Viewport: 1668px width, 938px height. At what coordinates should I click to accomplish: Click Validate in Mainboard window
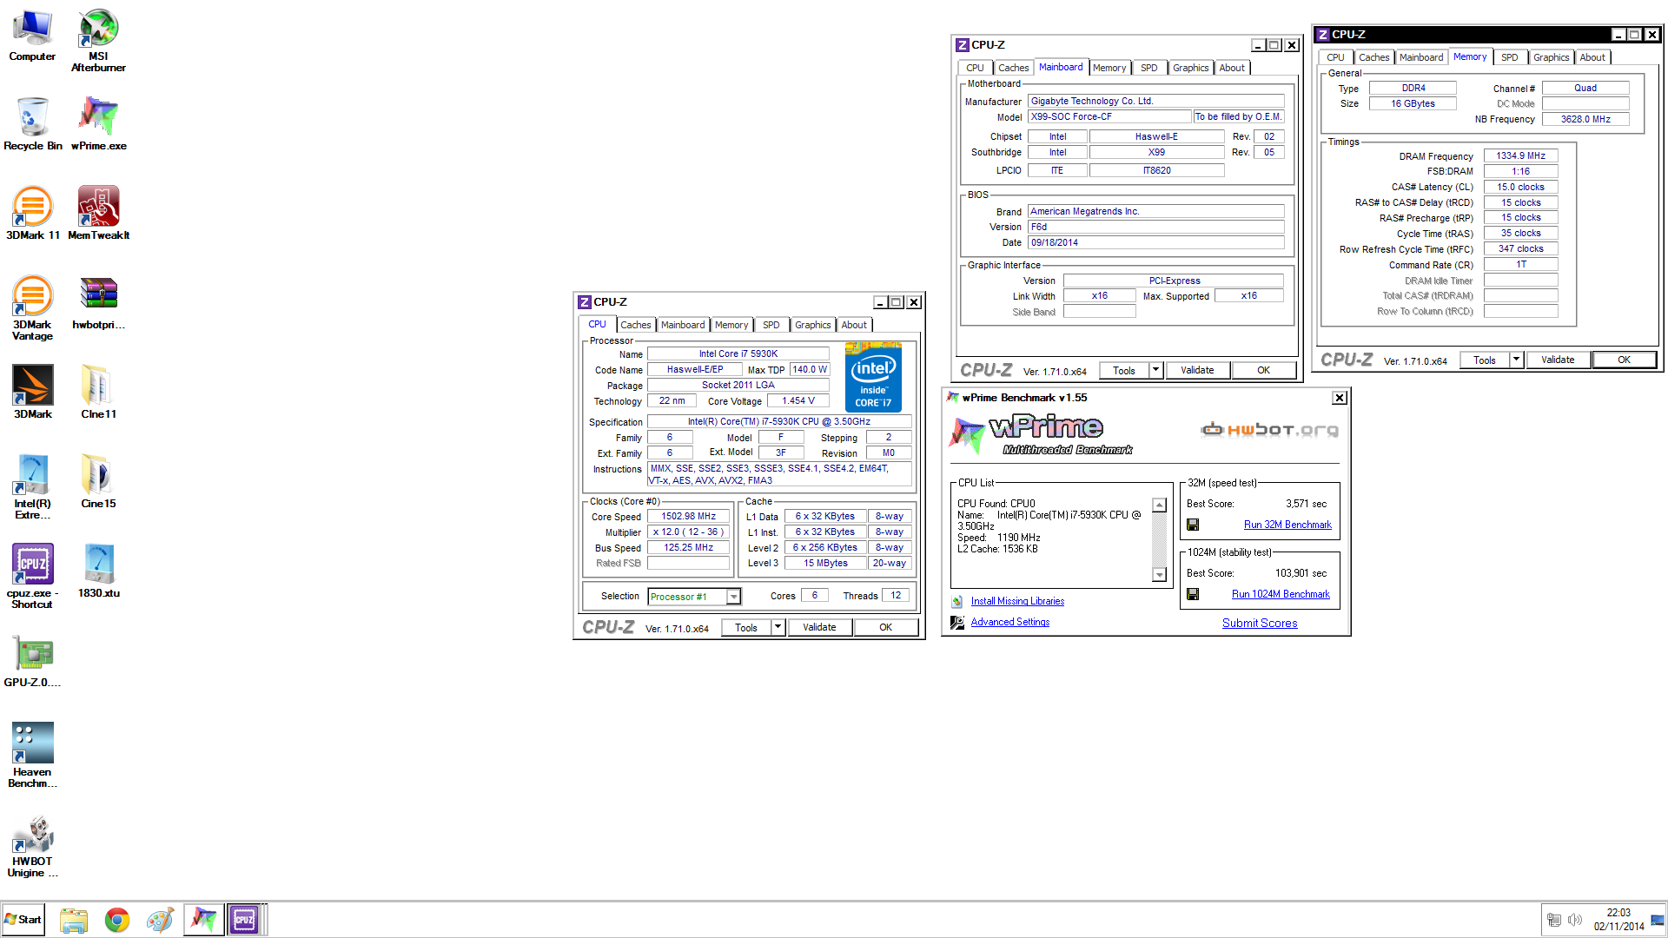pyautogui.click(x=1197, y=370)
